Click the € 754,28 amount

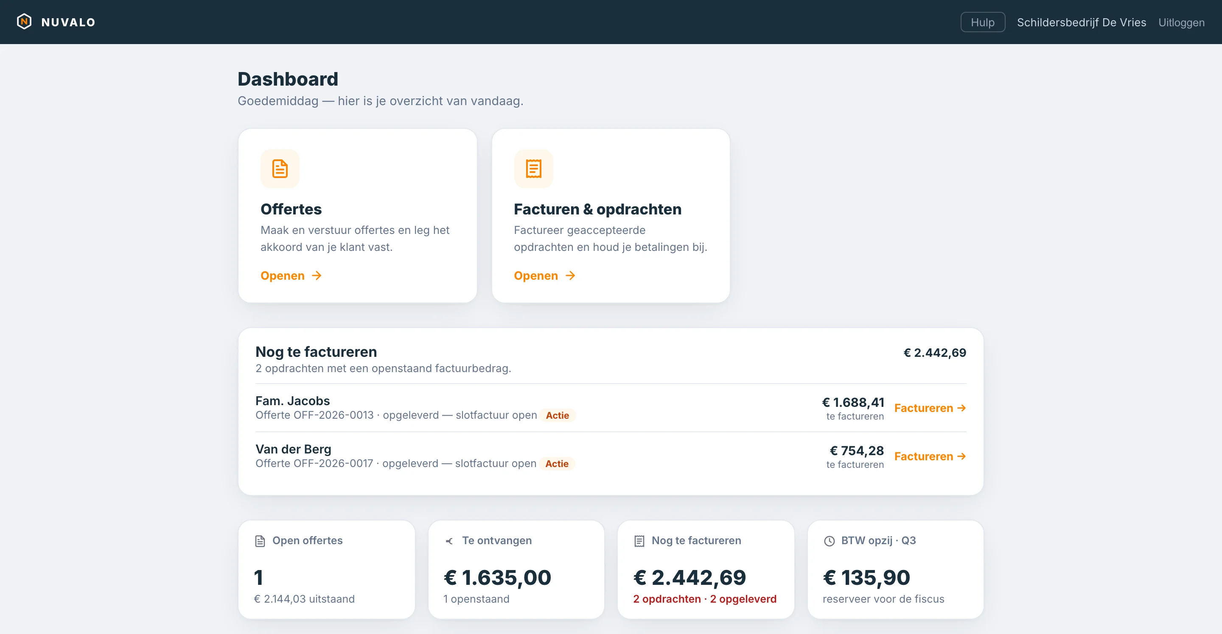tap(856, 450)
